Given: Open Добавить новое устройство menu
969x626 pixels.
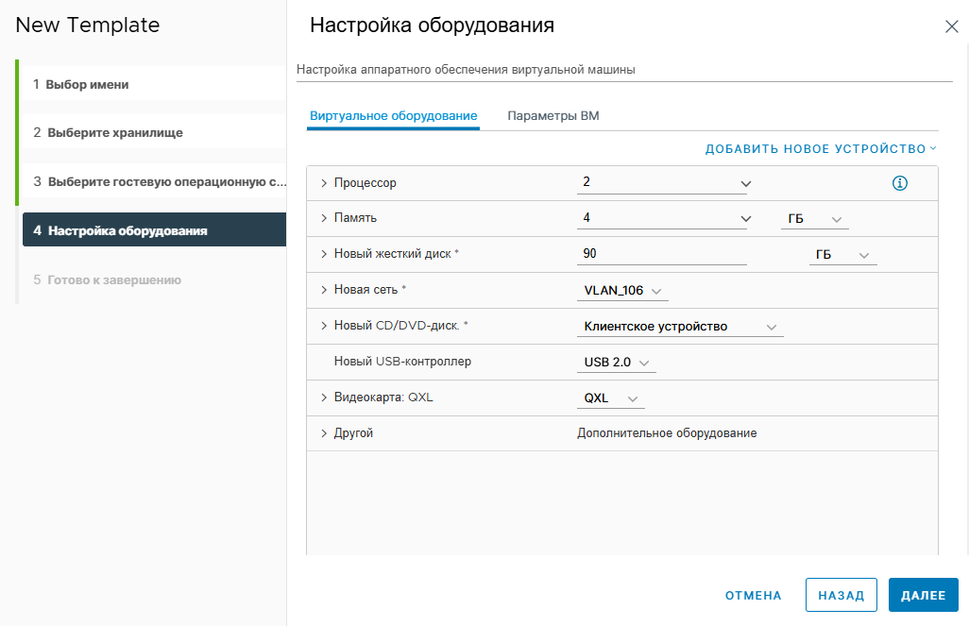Looking at the screenshot, I should pyautogui.click(x=822, y=149).
